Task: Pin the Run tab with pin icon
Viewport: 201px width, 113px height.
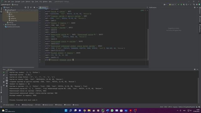Action: [x=4, y=85]
